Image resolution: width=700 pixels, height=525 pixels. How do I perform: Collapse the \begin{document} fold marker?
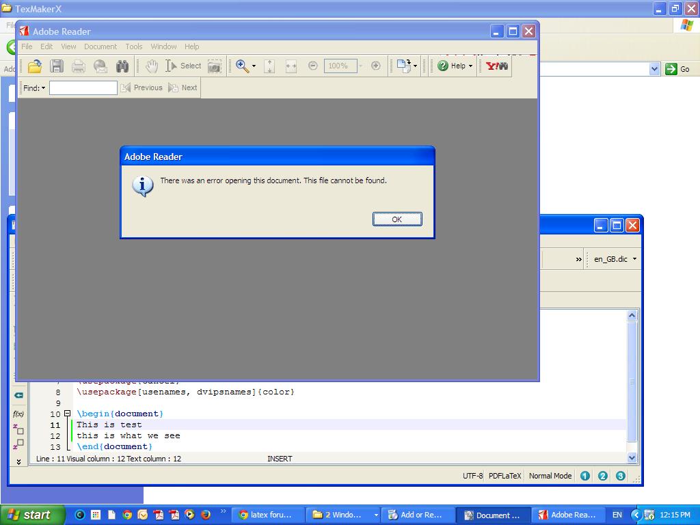[68, 414]
